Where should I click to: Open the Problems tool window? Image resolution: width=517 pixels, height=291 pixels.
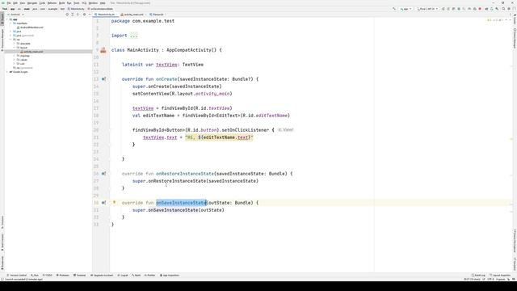pyautogui.click(x=63, y=275)
